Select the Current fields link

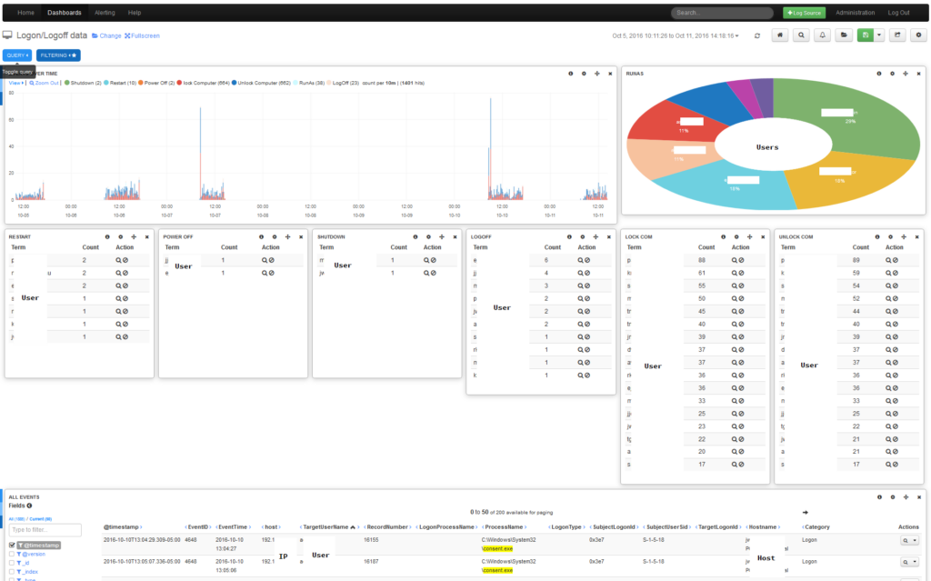pos(40,519)
